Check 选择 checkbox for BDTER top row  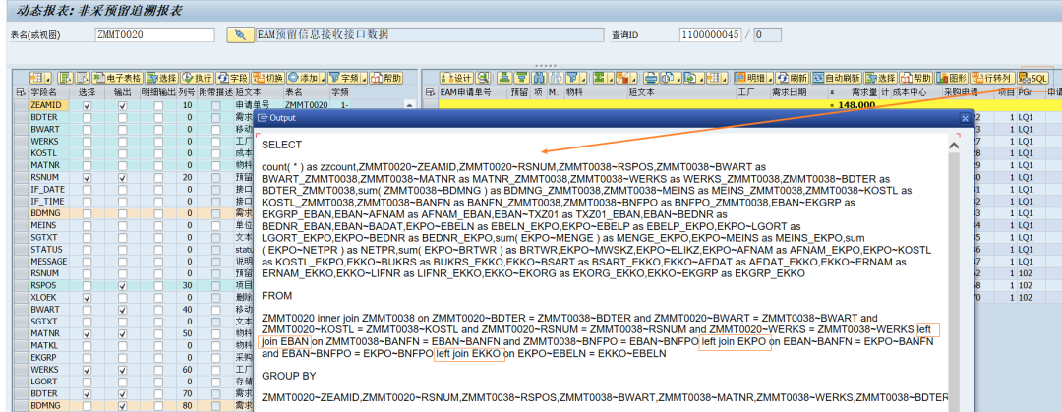coord(87,118)
